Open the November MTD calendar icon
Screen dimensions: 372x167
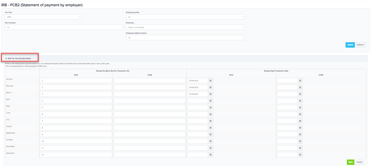tap(210, 148)
